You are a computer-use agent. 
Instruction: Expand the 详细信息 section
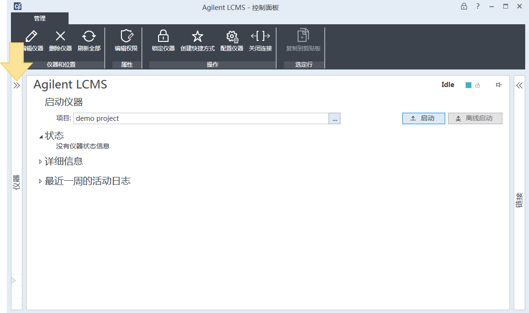(x=40, y=162)
